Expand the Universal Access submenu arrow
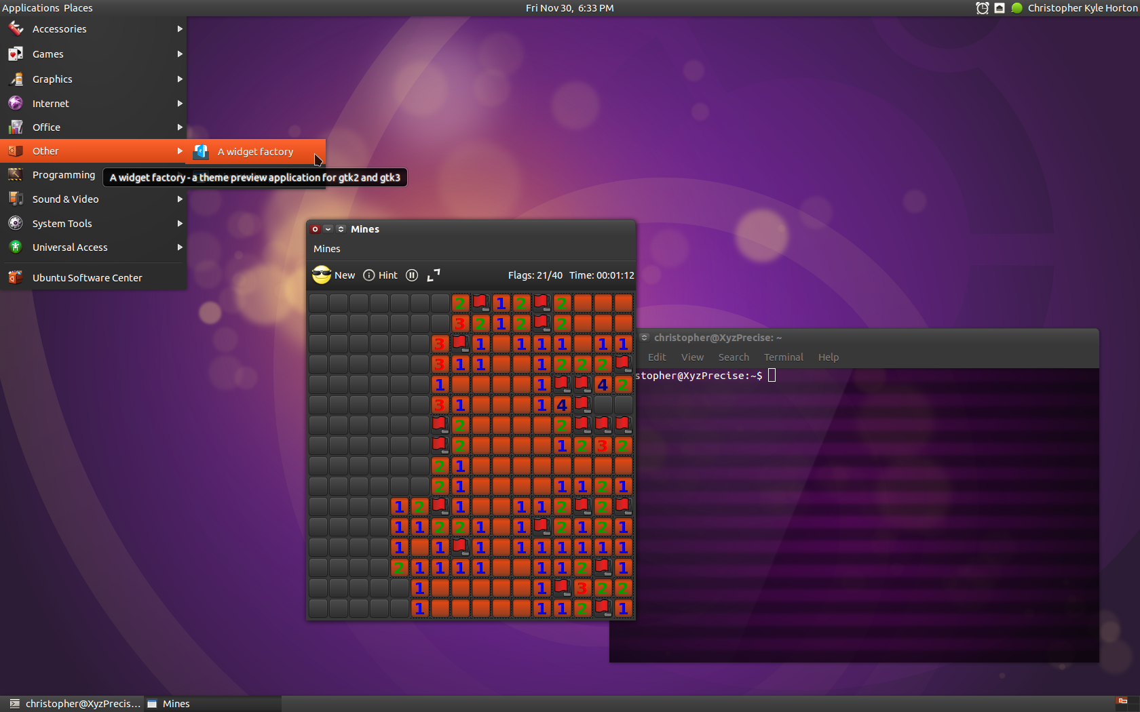This screenshot has width=1140, height=712. click(180, 247)
